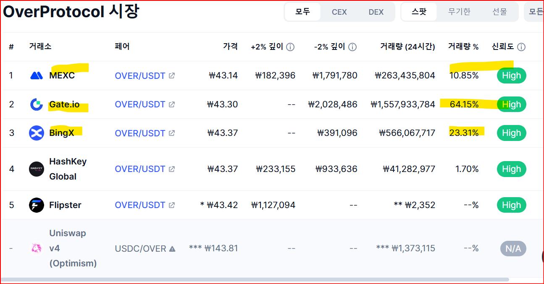The image size is (544, 284).
Task: Click info icon beside +2% 깊이
Action: 290,47
